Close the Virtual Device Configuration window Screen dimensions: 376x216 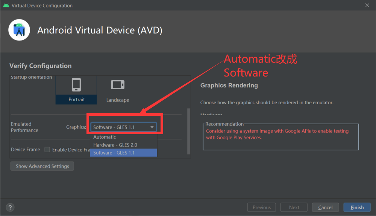click(x=367, y=5)
